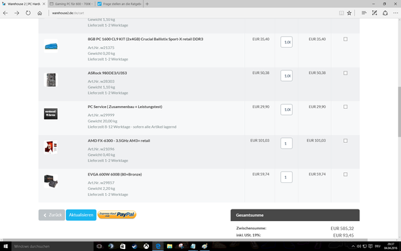The height and width of the screenshot is (251, 401).
Task: Edit quantity field for Crucial Ballistix RAM
Action: tap(286, 42)
